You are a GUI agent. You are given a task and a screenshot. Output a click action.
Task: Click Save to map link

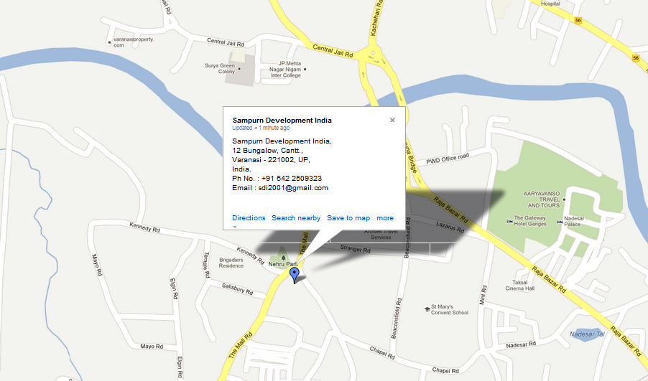[x=348, y=218]
